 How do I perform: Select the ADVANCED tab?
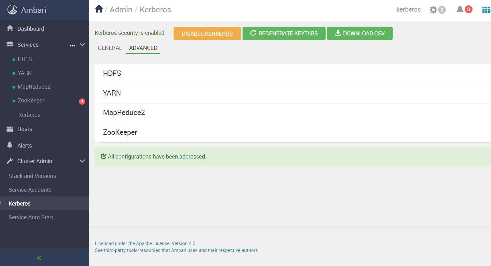click(x=143, y=48)
